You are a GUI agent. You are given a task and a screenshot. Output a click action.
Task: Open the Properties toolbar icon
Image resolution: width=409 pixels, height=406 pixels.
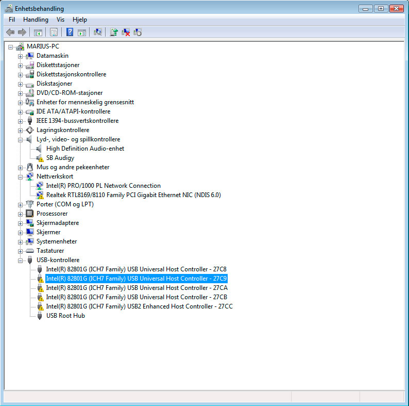pyautogui.click(x=54, y=33)
